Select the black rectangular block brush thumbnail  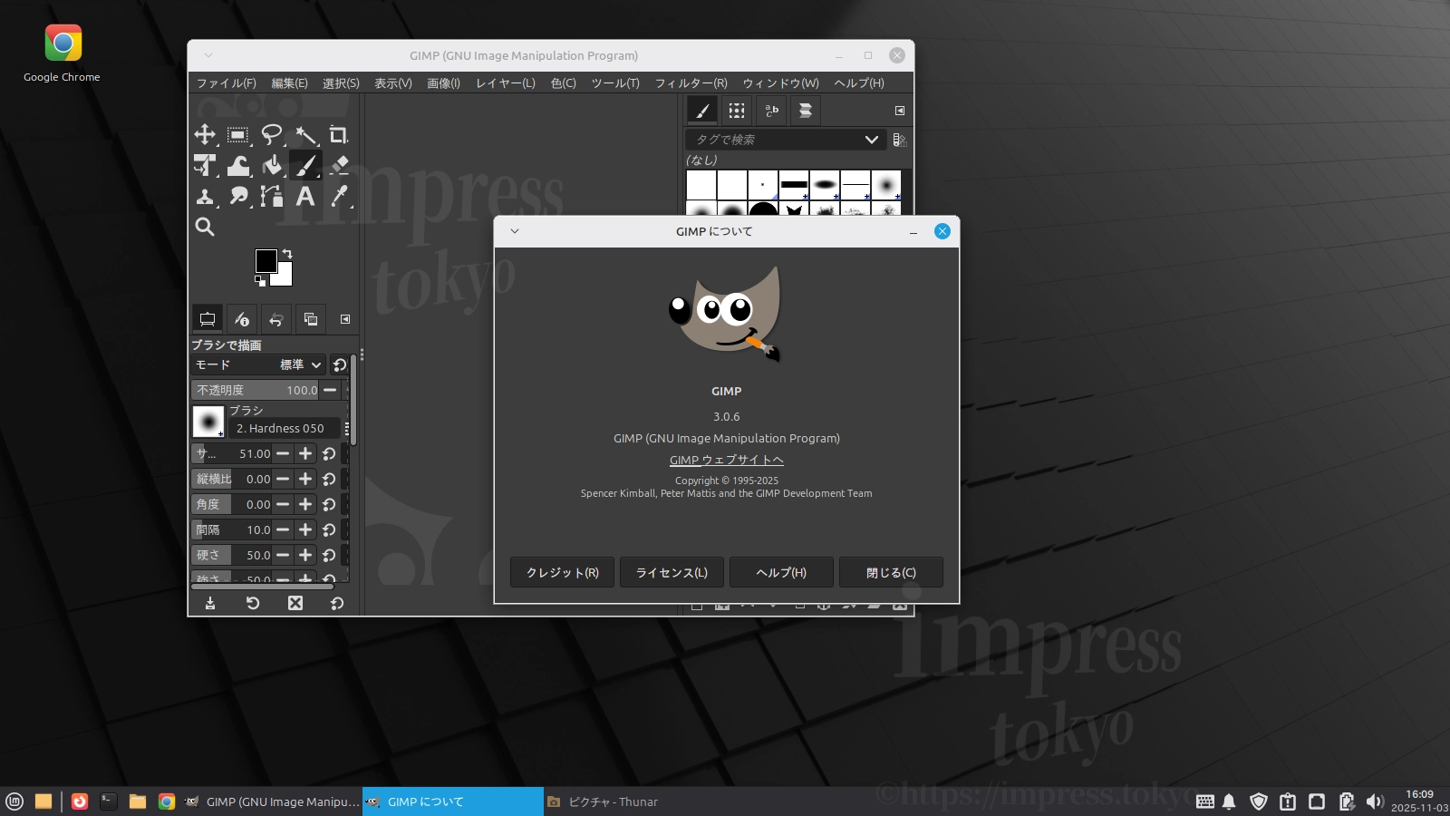pos(794,185)
